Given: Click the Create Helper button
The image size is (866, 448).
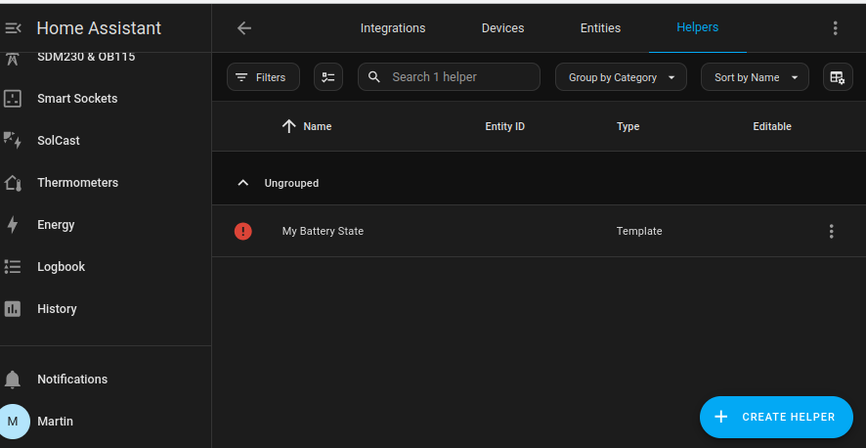Looking at the screenshot, I should [x=776, y=417].
